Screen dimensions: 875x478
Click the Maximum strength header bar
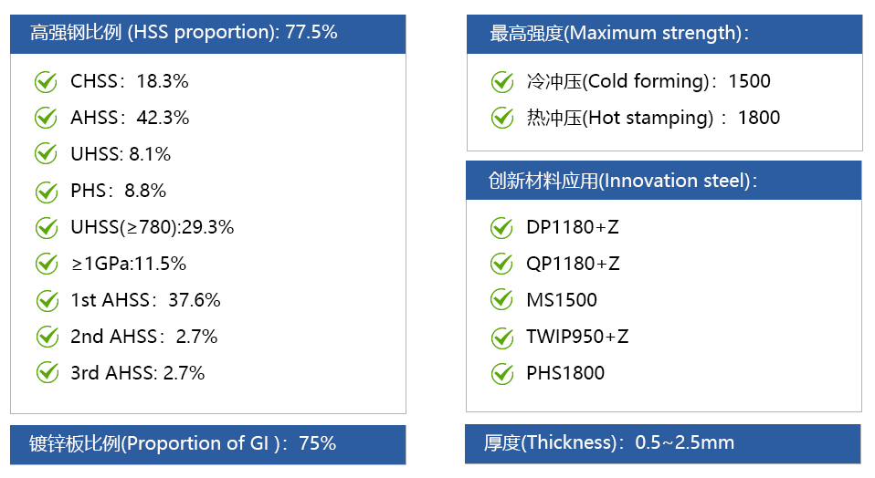coord(665,34)
